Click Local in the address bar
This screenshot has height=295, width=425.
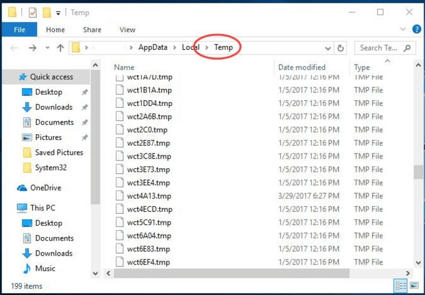[190, 47]
